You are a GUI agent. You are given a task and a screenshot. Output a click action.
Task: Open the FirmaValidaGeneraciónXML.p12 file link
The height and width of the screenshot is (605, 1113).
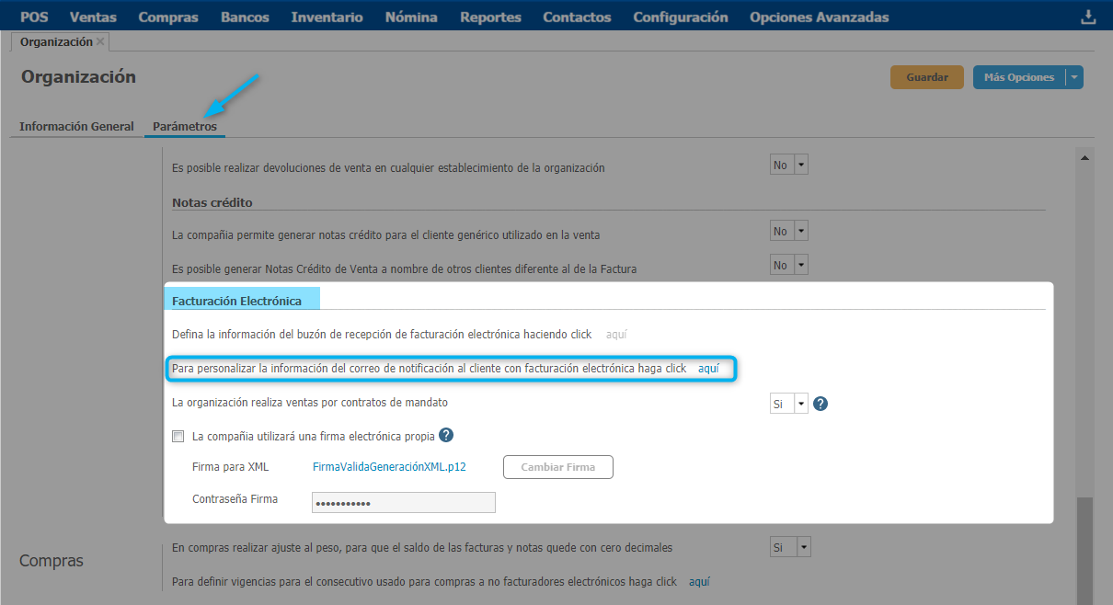coord(389,467)
